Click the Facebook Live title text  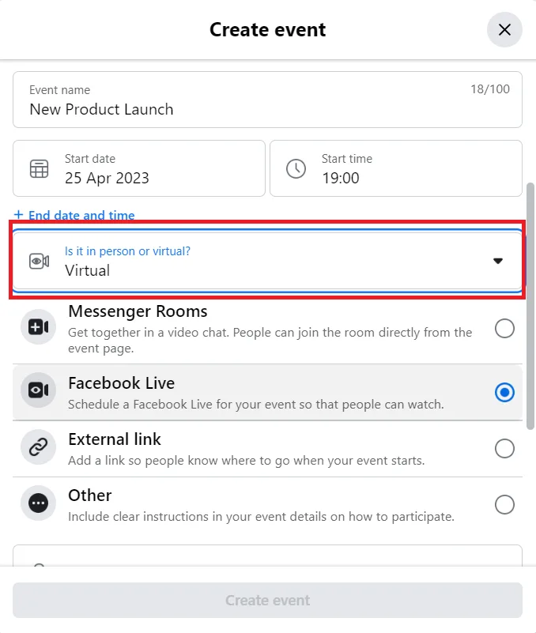pos(121,383)
